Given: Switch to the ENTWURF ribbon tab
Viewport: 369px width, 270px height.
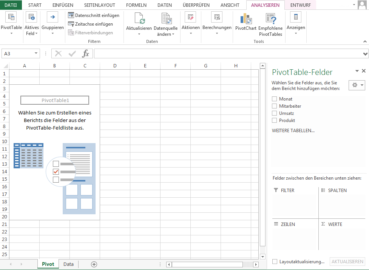Looking at the screenshot, I should tap(301, 5).
